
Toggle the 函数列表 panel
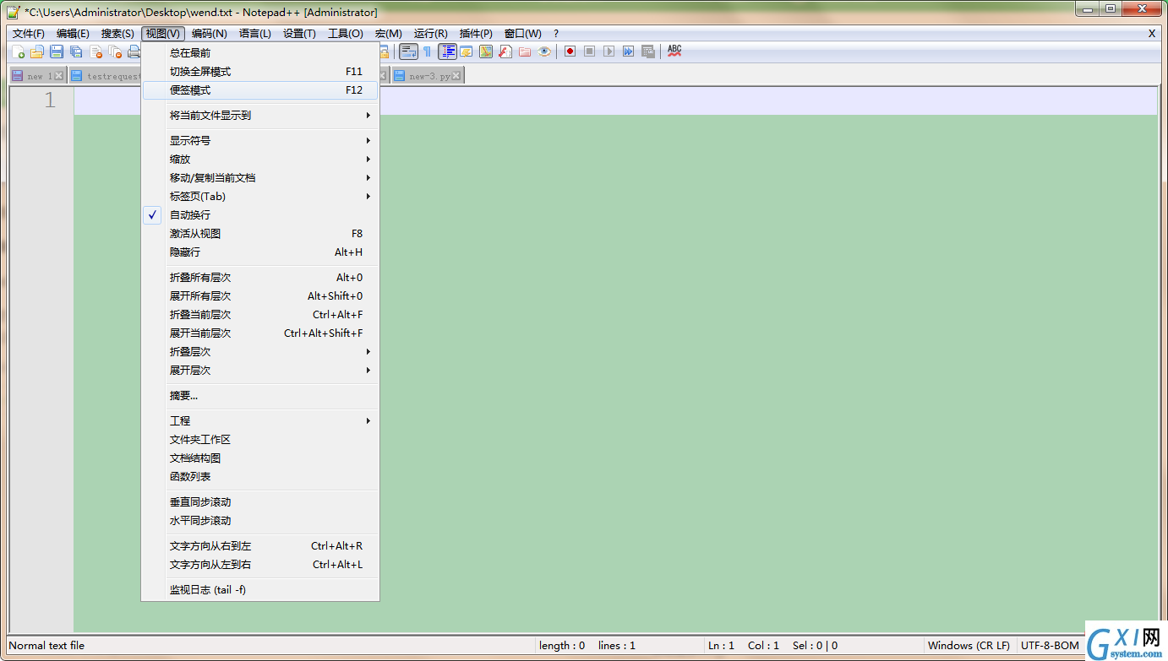pyautogui.click(x=260, y=477)
